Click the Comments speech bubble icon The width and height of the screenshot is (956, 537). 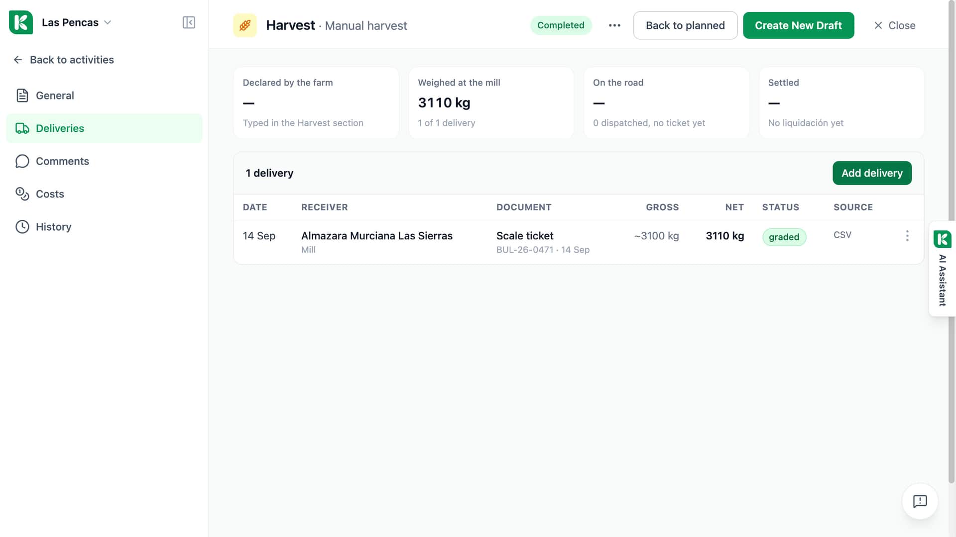pos(22,161)
